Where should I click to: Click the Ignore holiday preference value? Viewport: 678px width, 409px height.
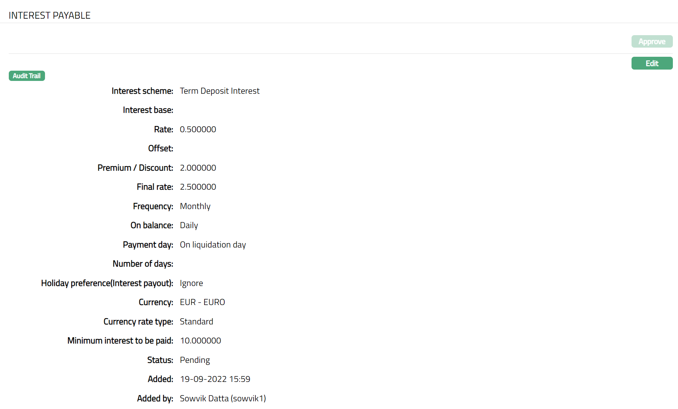191,283
